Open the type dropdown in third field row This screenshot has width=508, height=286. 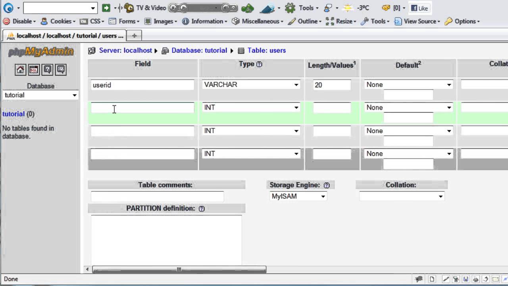click(x=251, y=131)
